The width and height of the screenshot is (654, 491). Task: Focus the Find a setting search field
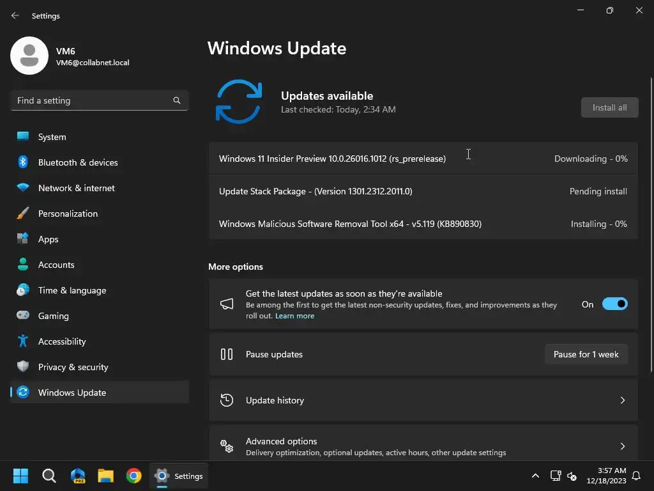pos(99,100)
